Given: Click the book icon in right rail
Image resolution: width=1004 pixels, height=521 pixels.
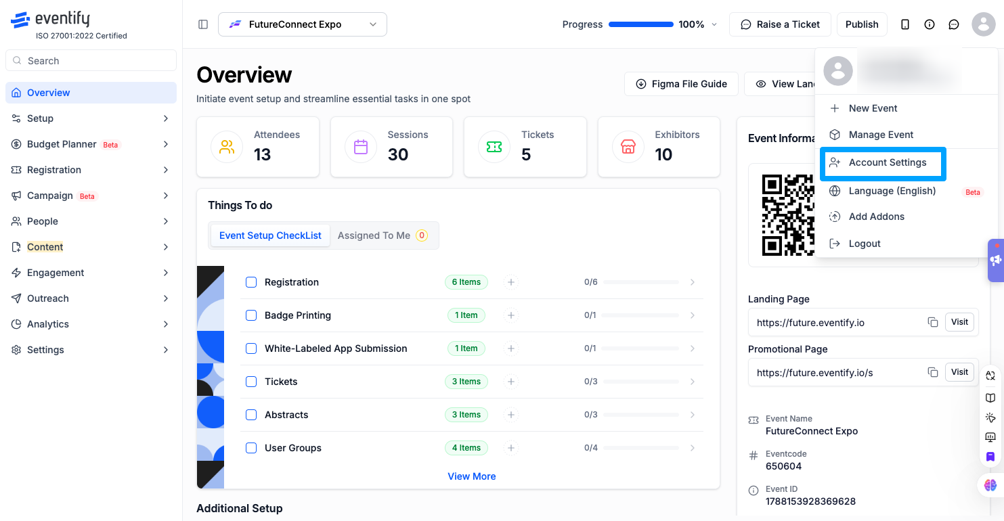Looking at the screenshot, I should (x=990, y=397).
